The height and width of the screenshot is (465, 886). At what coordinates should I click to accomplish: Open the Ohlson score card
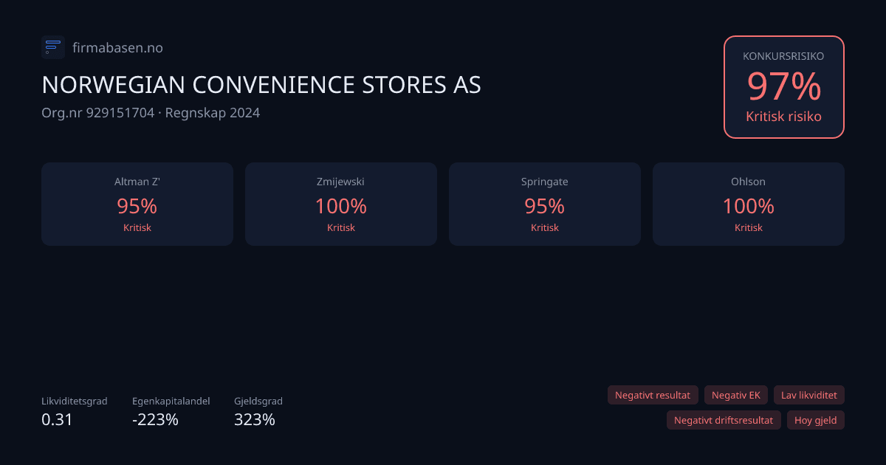click(x=748, y=204)
